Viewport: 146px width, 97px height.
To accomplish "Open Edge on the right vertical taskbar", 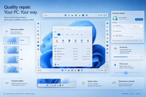I will [107, 42].
